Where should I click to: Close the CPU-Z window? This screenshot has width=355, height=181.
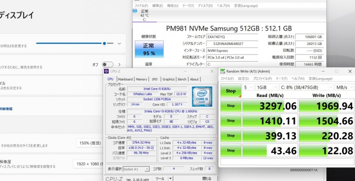212,71
